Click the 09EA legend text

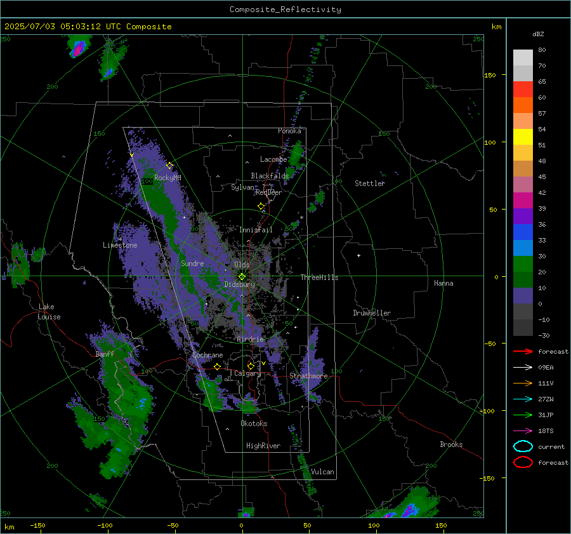546,367
